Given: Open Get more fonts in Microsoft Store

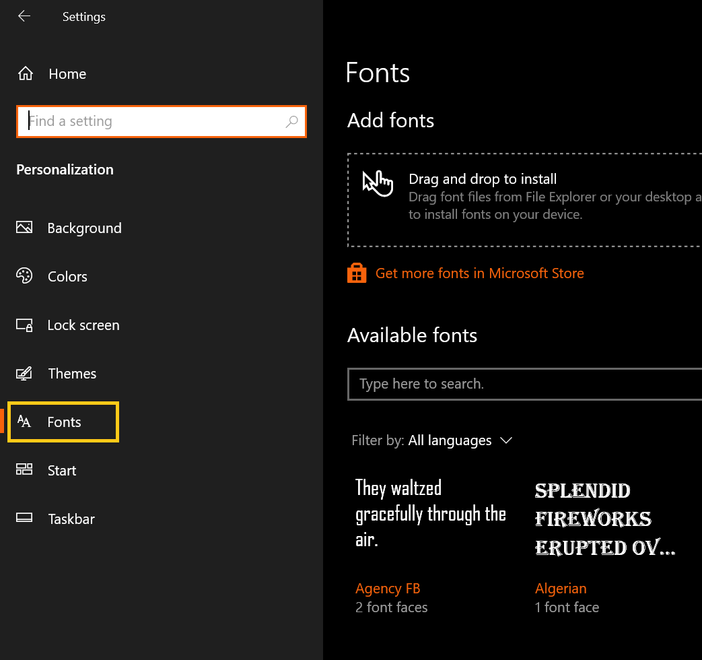Looking at the screenshot, I should coord(479,273).
